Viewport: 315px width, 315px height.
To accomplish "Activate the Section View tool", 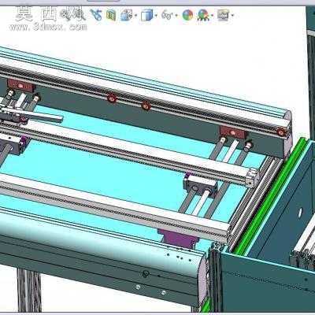I will pos(111,15).
